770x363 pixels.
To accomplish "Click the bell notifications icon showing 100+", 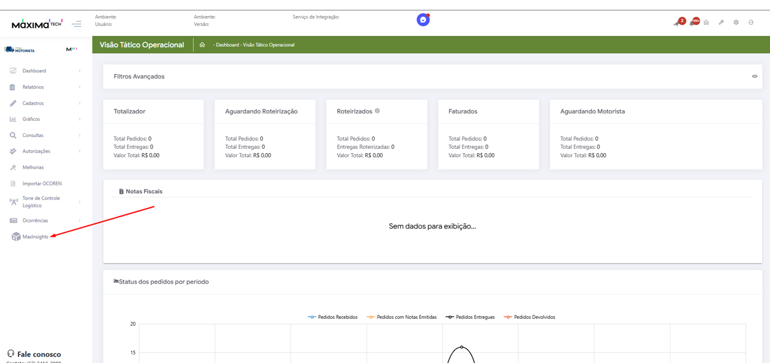I will coord(693,23).
